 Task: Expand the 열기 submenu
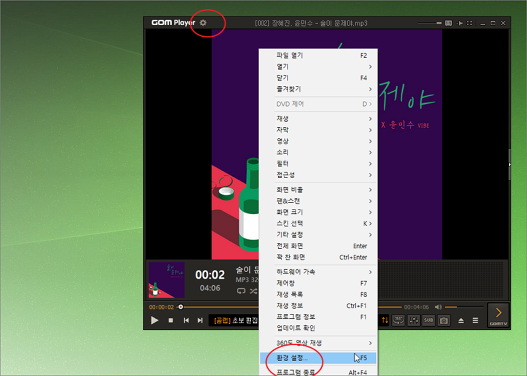(x=318, y=67)
